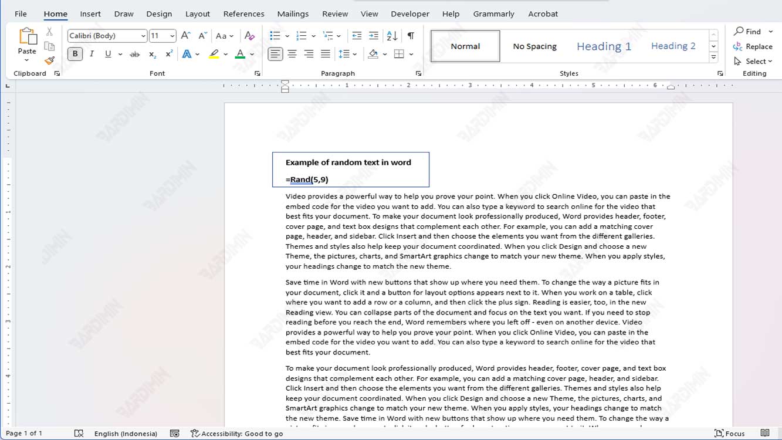The image size is (782, 440).
Task: Center the paragraph text
Action: click(x=292, y=54)
